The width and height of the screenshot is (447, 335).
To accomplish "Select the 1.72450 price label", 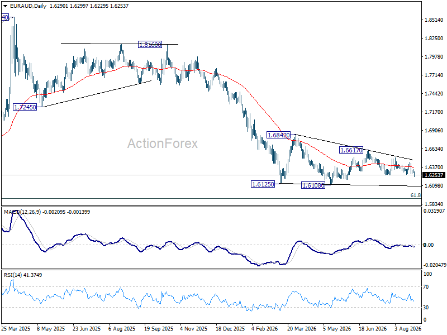I will click(25, 107).
